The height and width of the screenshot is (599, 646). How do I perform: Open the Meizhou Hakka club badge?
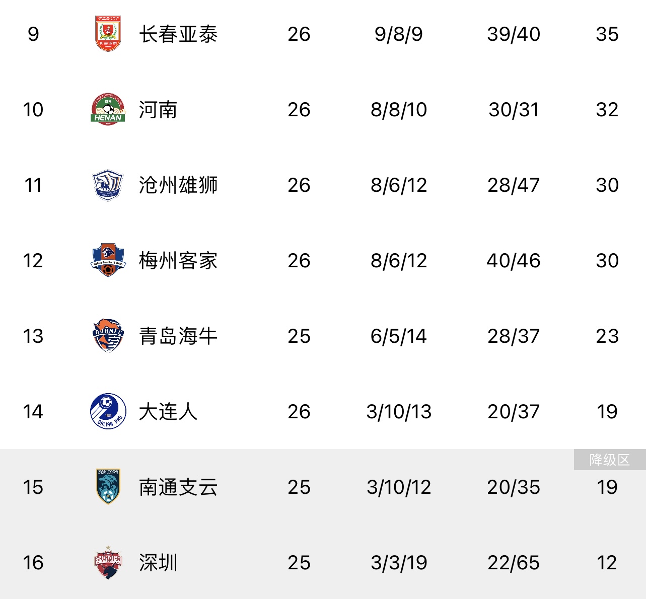[x=108, y=260]
